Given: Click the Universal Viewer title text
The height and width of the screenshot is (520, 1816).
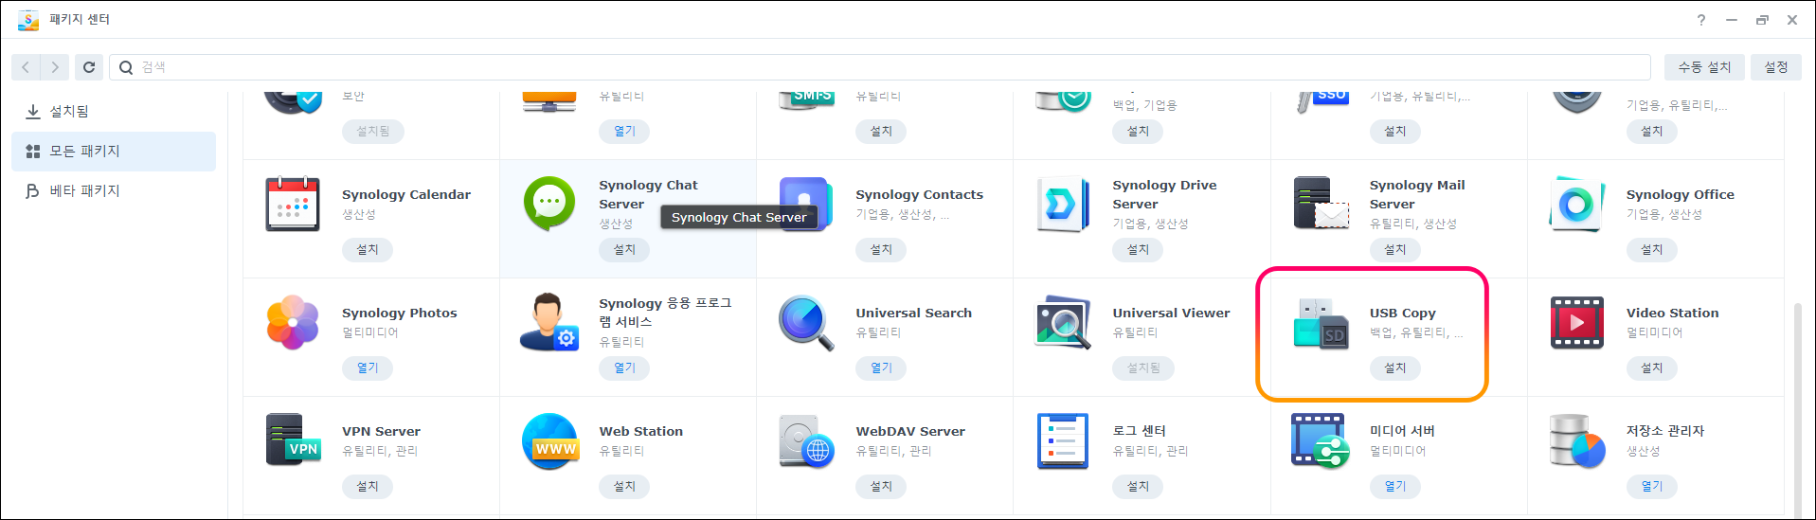Looking at the screenshot, I should click(1171, 313).
